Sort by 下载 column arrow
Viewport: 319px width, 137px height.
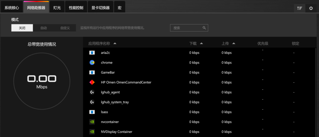coord(202,43)
